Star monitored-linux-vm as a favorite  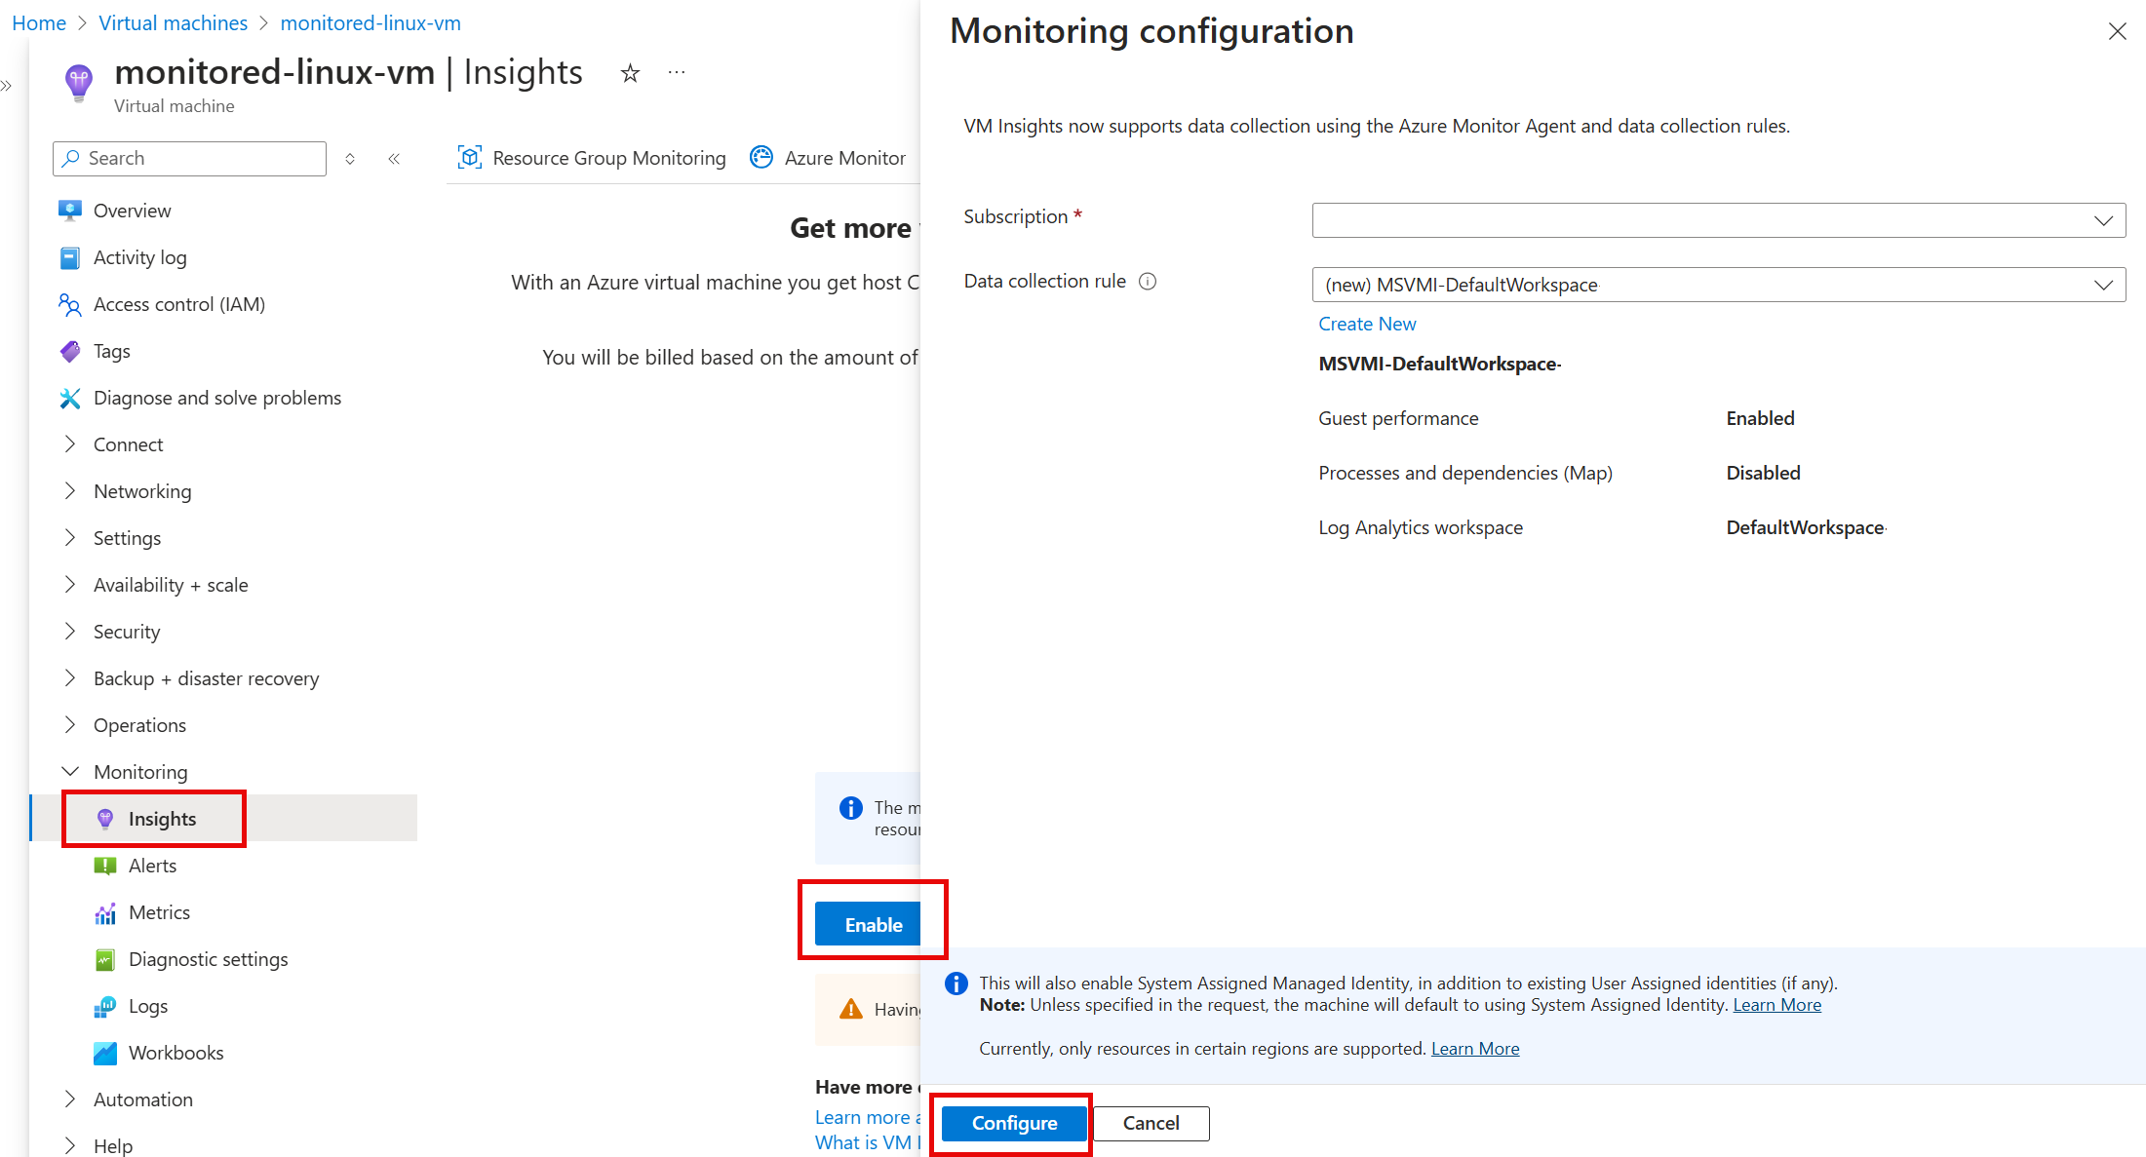(630, 72)
